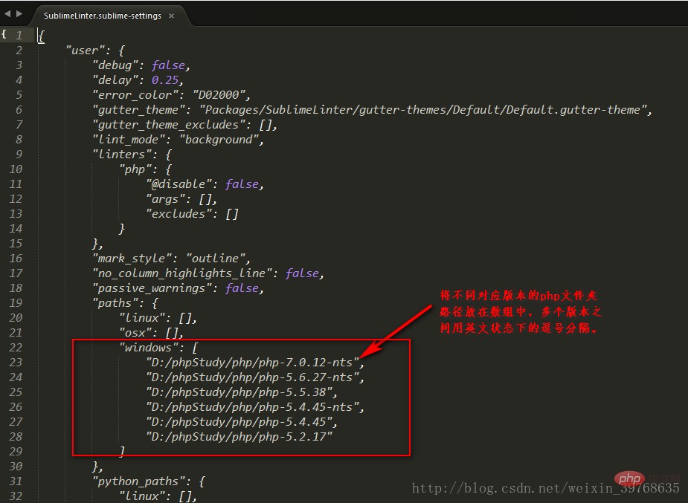This screenshot has height=503, width=688.
Task: Click the 0.25 delay value
Action: [165, 80]
